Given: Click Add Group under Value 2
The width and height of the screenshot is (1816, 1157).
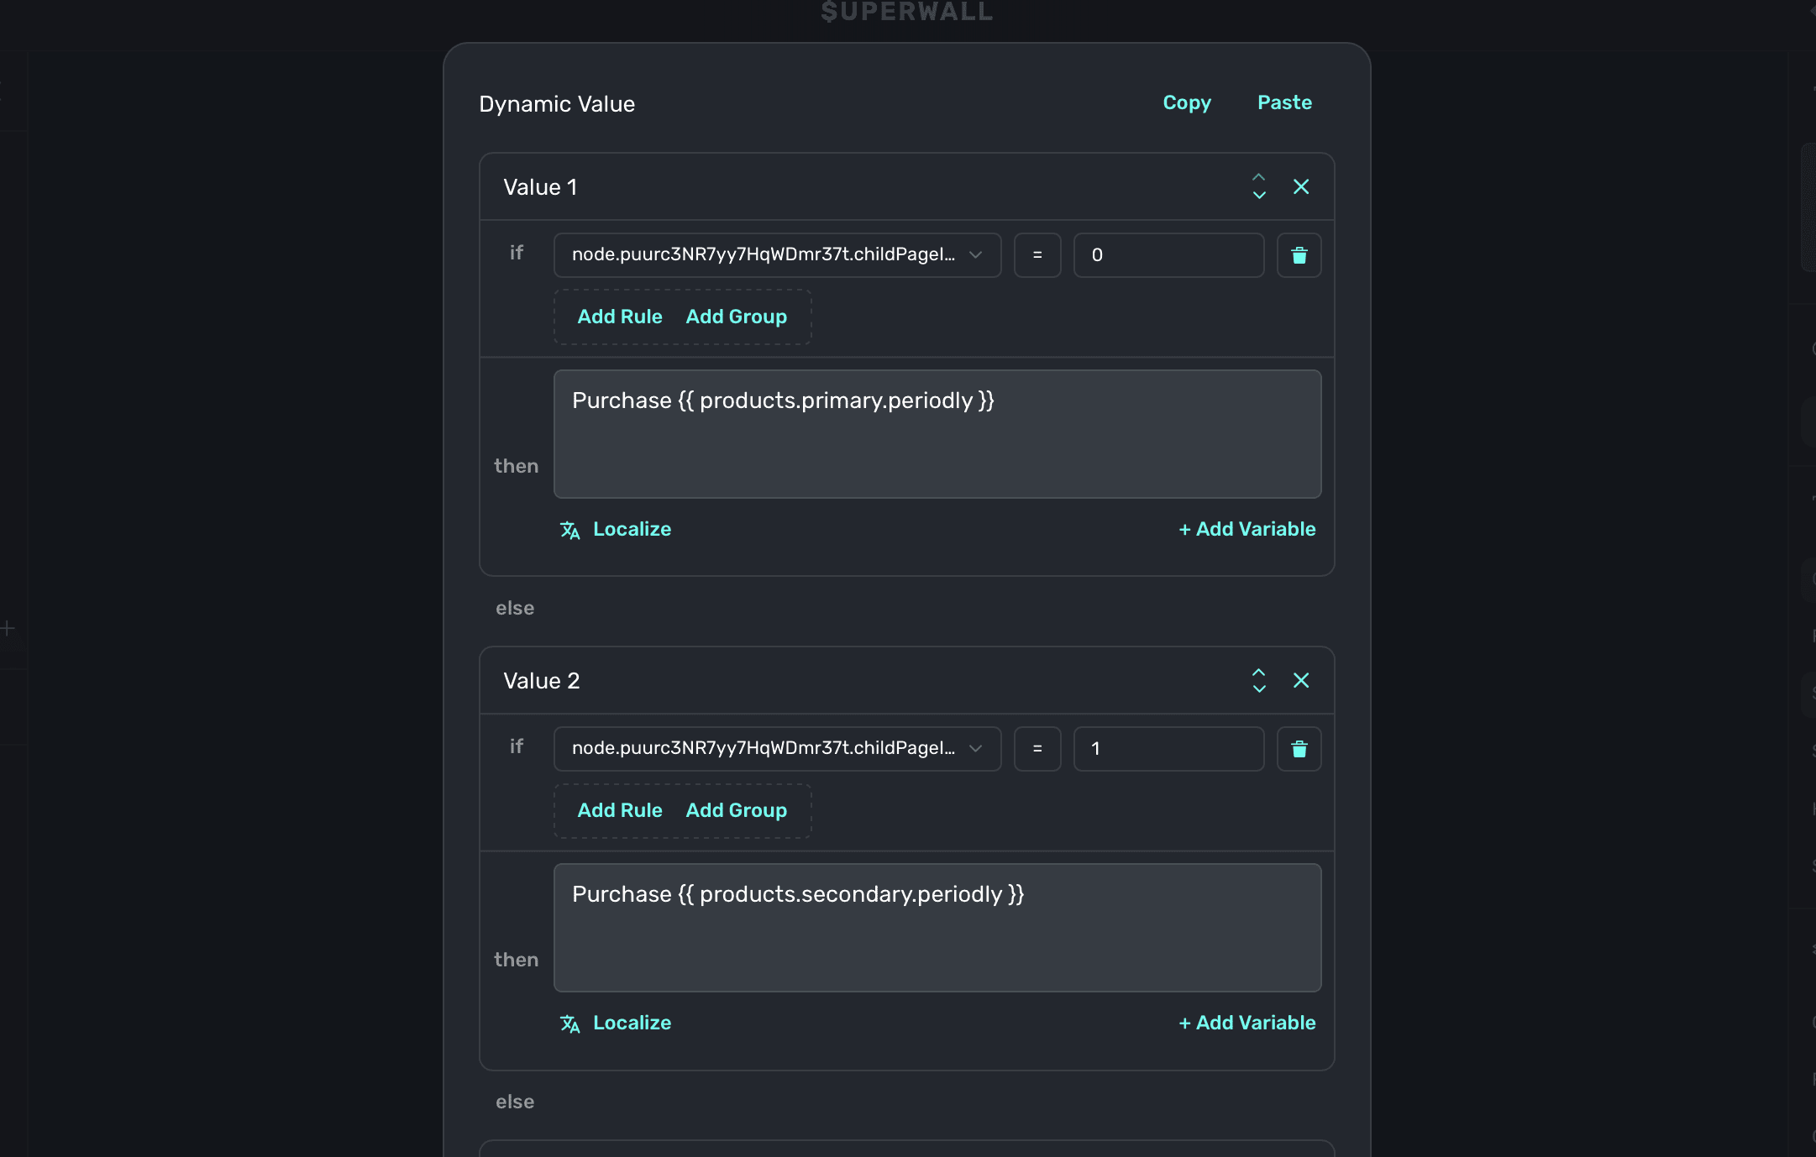Looking at the screenshot, I should (x=736, y=810).
